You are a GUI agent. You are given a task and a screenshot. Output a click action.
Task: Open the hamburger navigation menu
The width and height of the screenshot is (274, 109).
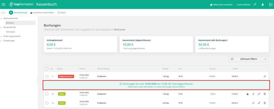[x=3, y=5]
